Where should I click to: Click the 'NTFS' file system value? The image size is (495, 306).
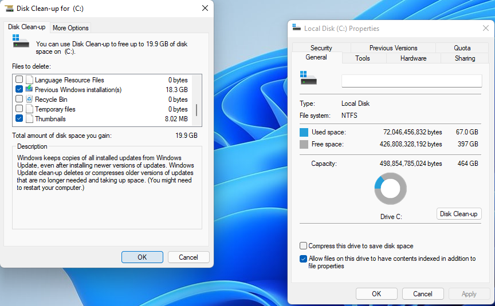[349, 116]
